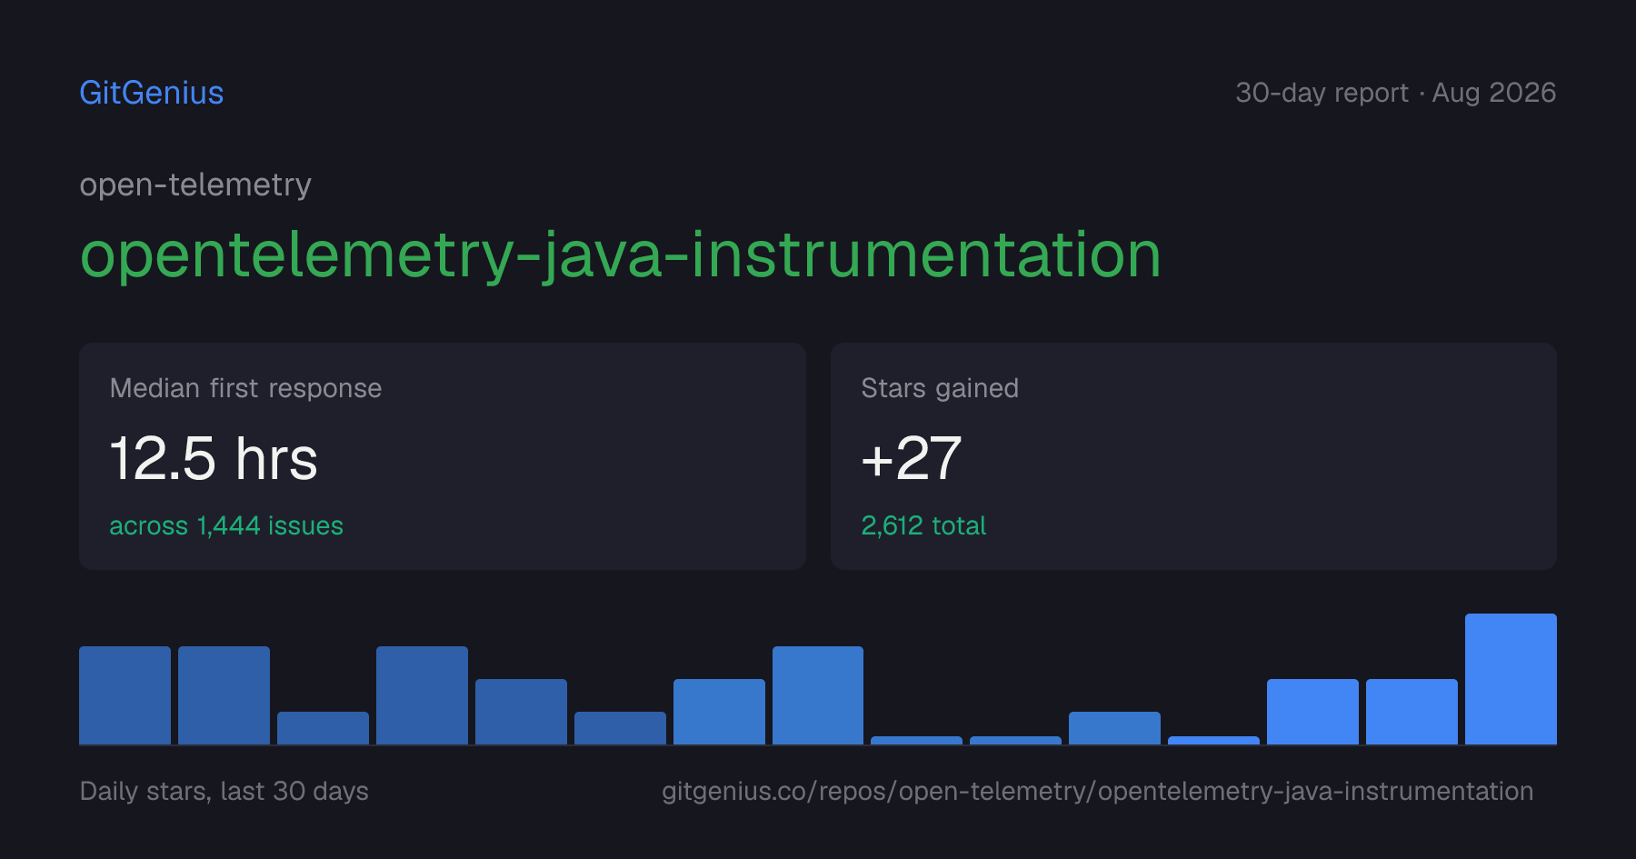The width and height of the screenshot is (1636, 859).
Task: Click the 30-day report Aug 2026 label
Action: 1395,93
